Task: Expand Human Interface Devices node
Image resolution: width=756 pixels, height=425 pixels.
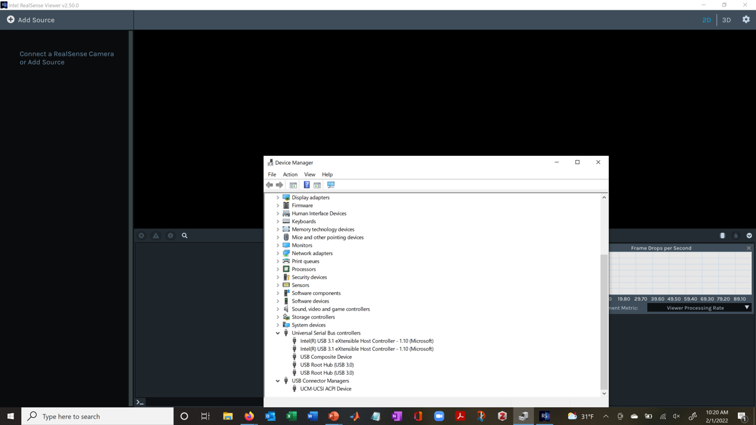Action: [x=278, y=214]
